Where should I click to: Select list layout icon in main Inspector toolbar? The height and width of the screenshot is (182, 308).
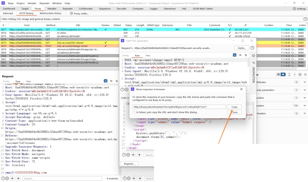point(278,75)
